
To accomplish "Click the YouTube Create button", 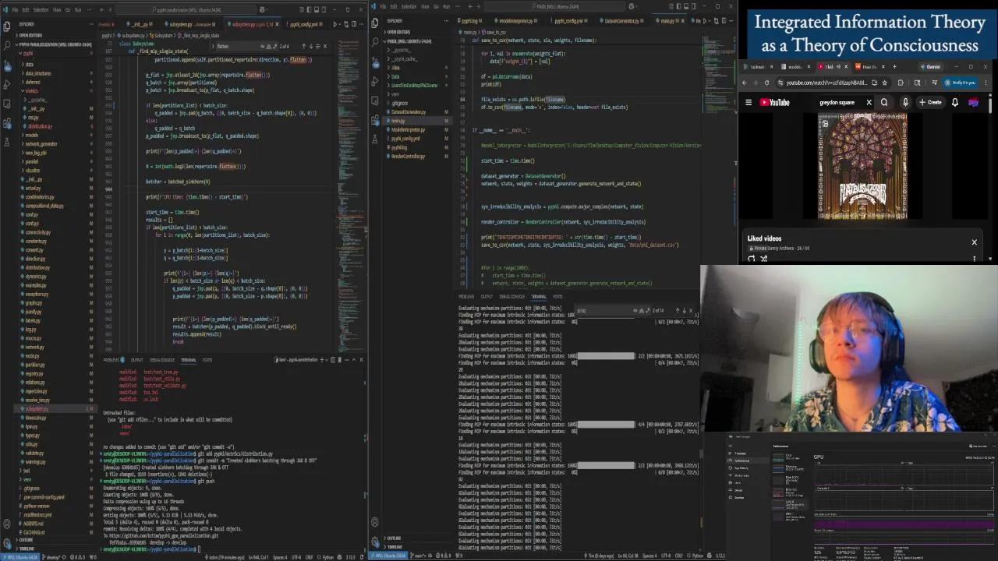I will pos(930,102).
